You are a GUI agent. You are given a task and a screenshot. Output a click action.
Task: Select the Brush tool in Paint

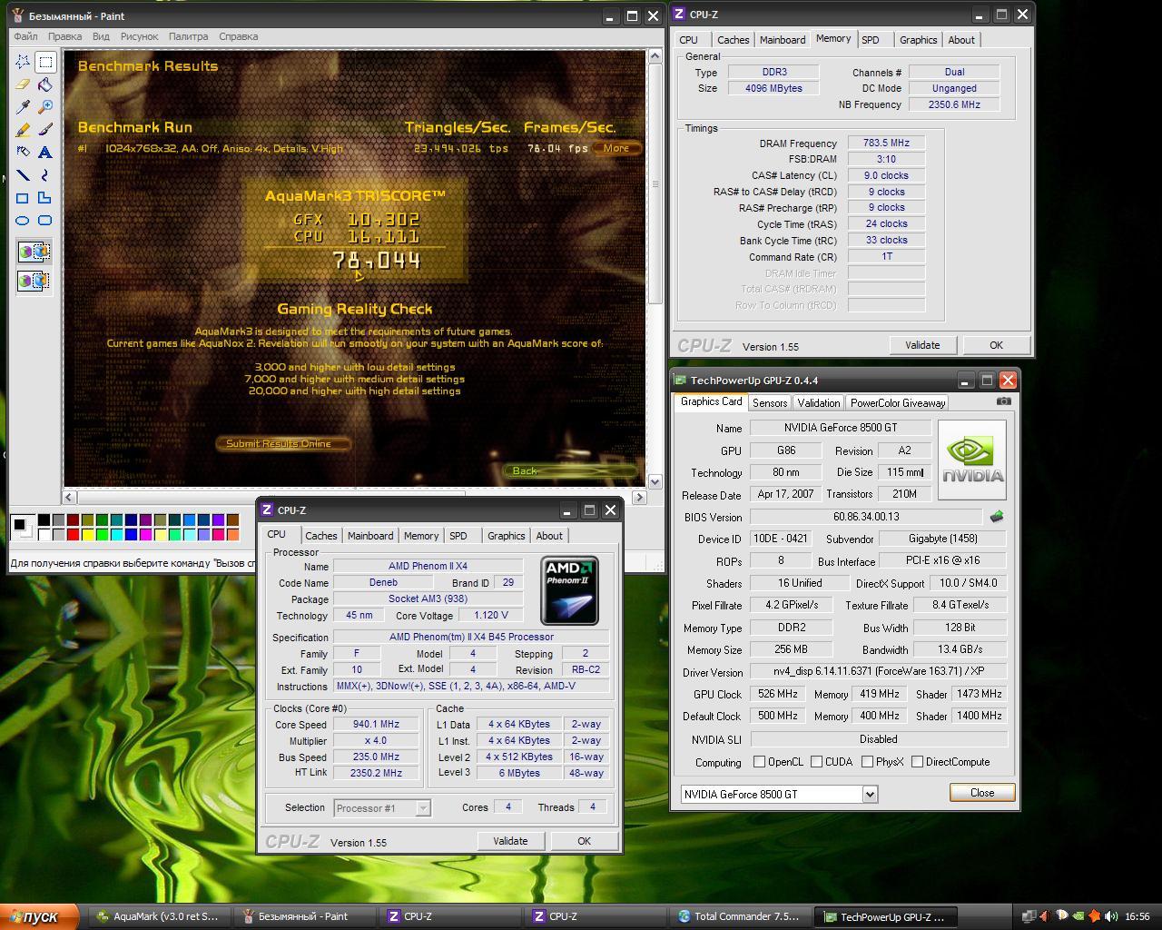(45, 130)
